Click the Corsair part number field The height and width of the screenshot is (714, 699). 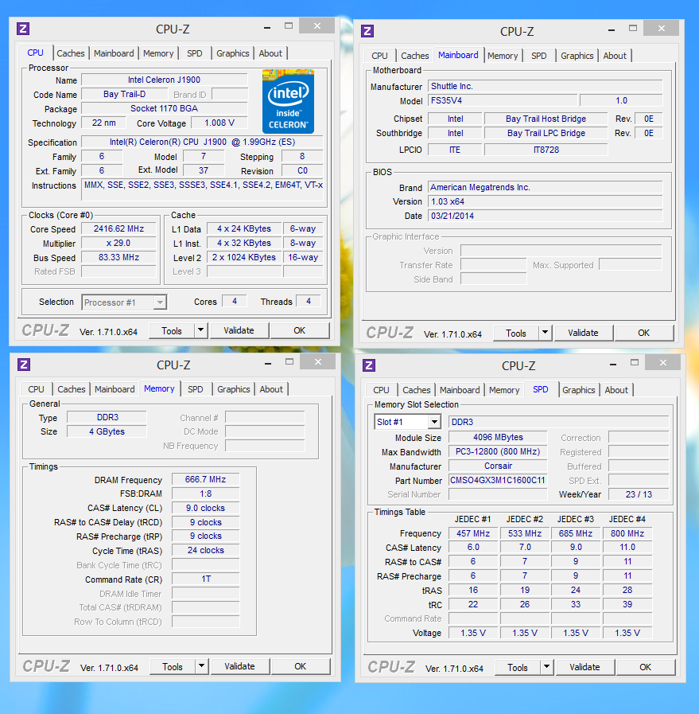[x=498, y=480]
